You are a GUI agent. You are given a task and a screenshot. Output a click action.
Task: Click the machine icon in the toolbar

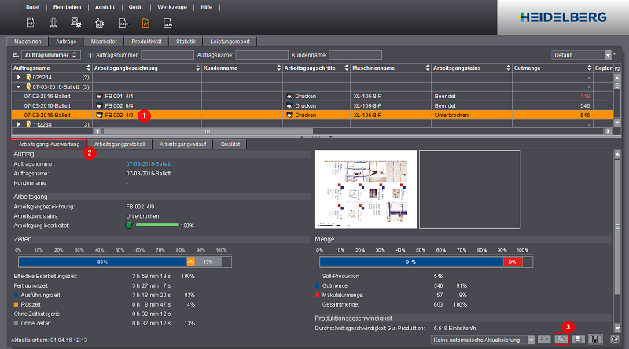coord(53,23)
